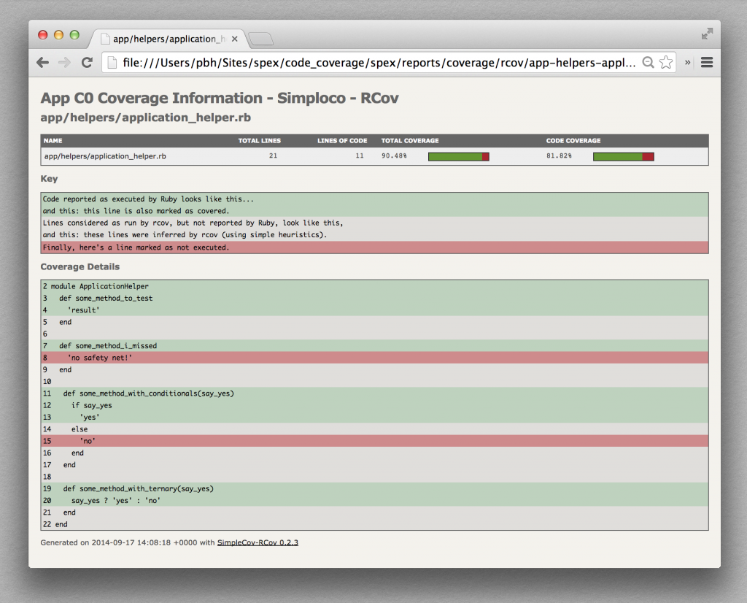Click app/helpers/application_helper.rb table cell
Viewport: 747px width, 603px height.
pyautogui.click(x=105, y=156)
